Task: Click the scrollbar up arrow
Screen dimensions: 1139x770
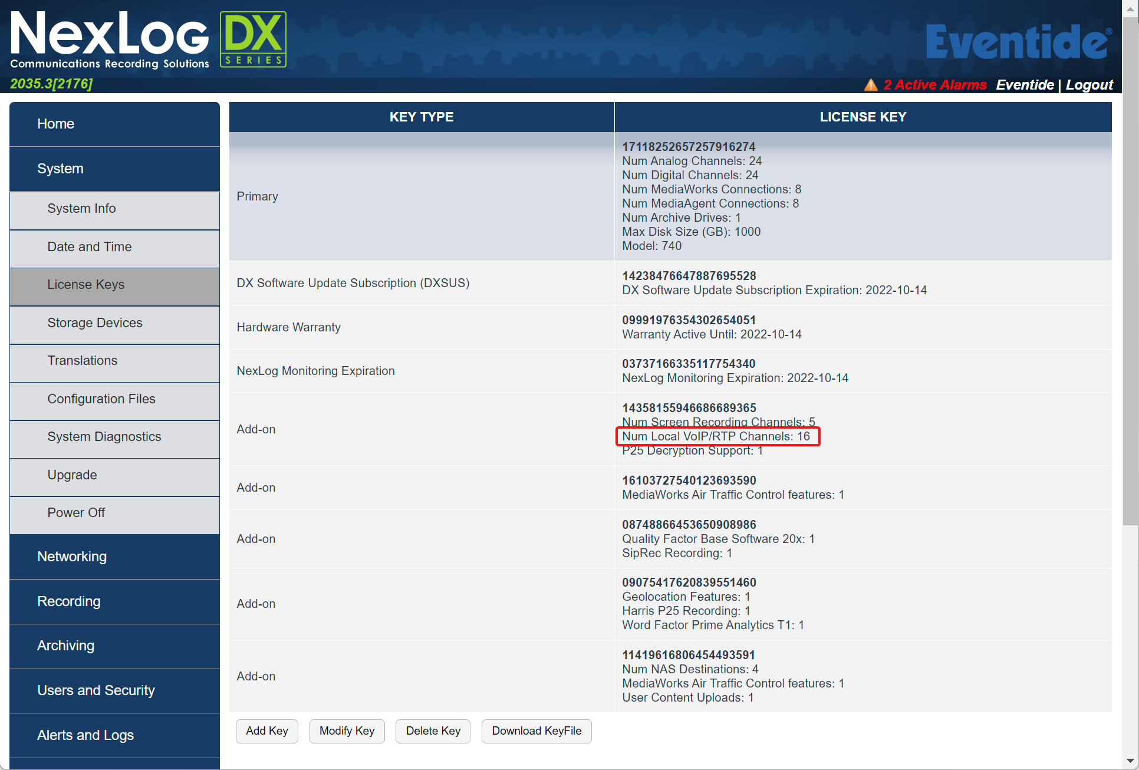Action: [x=1131, y=8]
